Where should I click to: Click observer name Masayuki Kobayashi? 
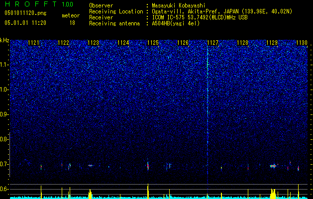(x=179, y=5)
